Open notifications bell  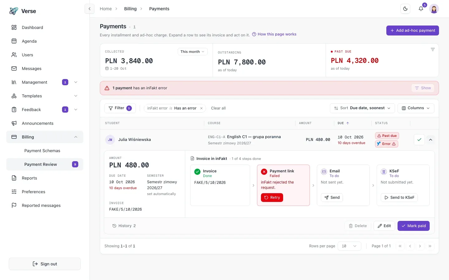pyautogui.click(x=421, y=9)
